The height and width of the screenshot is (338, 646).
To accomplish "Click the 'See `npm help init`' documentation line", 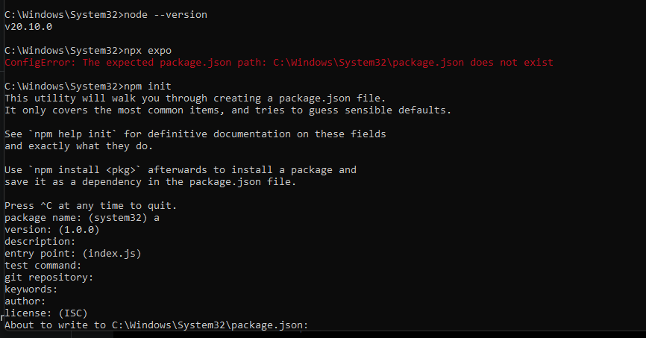I will (x=195, y=134).
